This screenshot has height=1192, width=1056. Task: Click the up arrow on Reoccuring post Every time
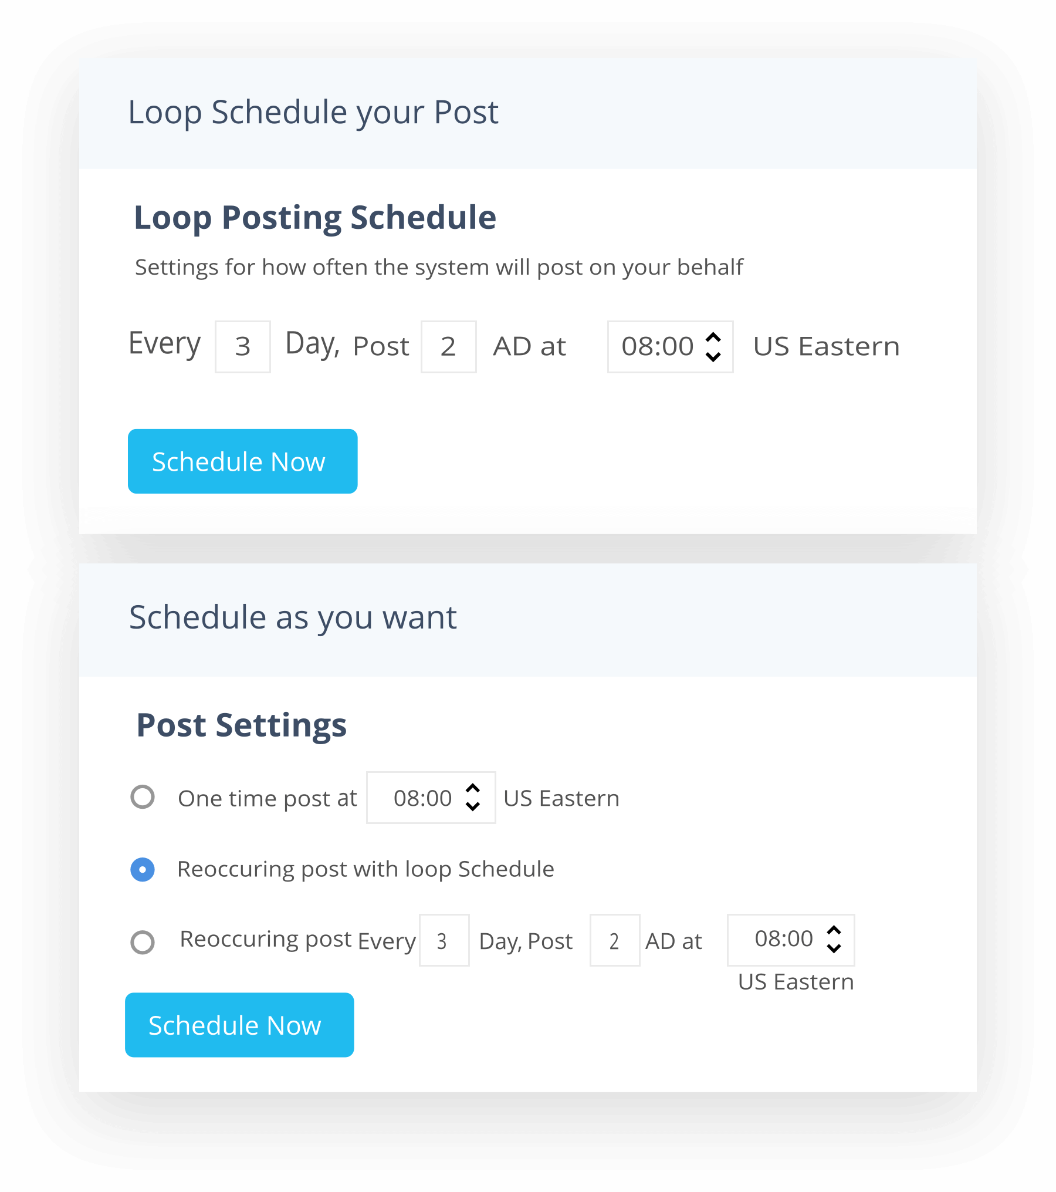point(834,930)
